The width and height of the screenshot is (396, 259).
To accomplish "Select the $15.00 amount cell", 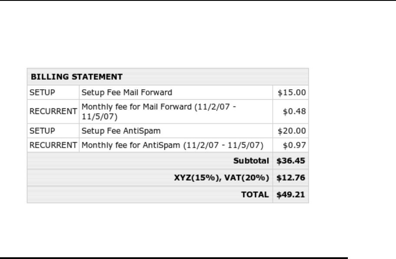I will pos(291,92).
